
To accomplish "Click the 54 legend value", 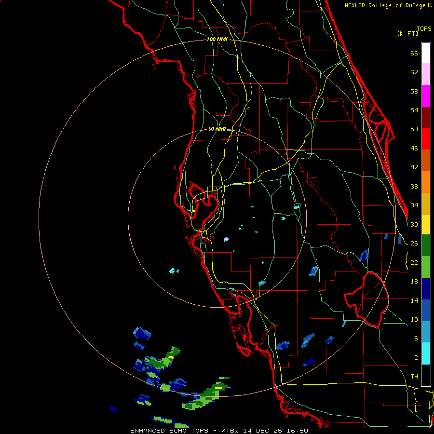I will coord(414,110).
